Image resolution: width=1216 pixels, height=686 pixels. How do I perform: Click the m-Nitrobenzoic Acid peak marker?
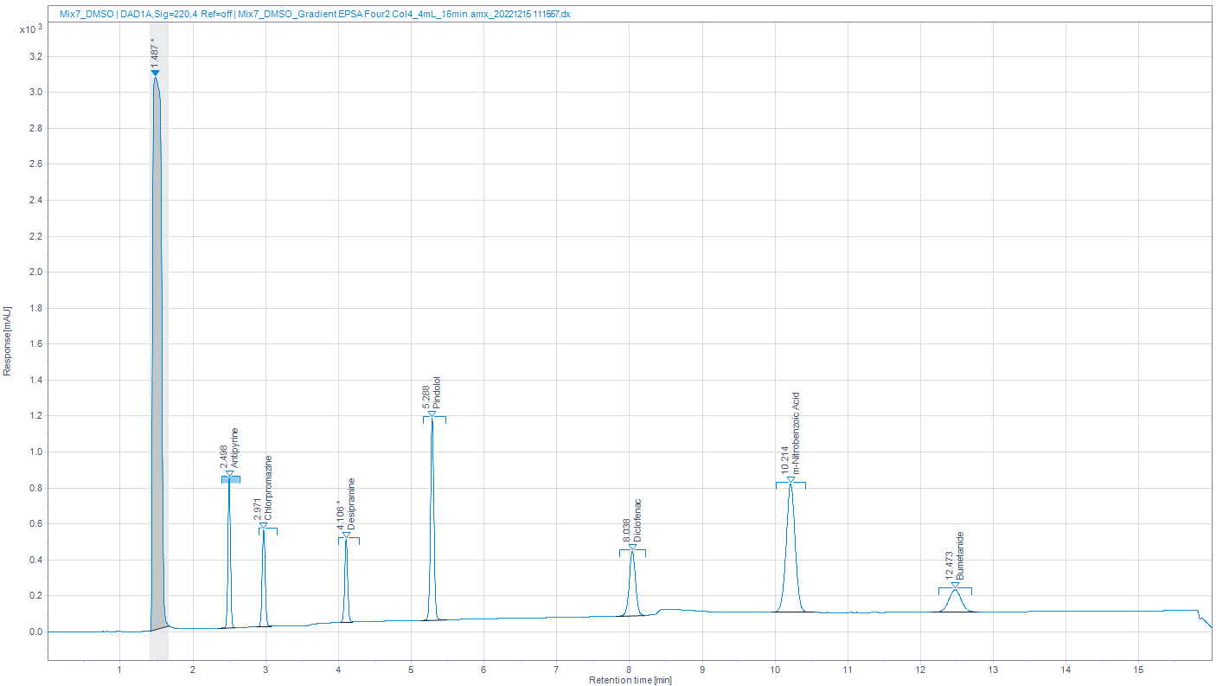790,479
